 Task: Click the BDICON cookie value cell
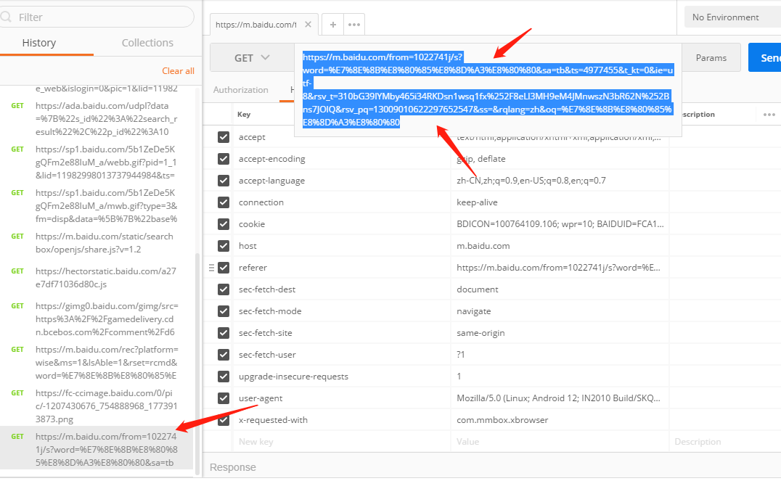point(560,224)
